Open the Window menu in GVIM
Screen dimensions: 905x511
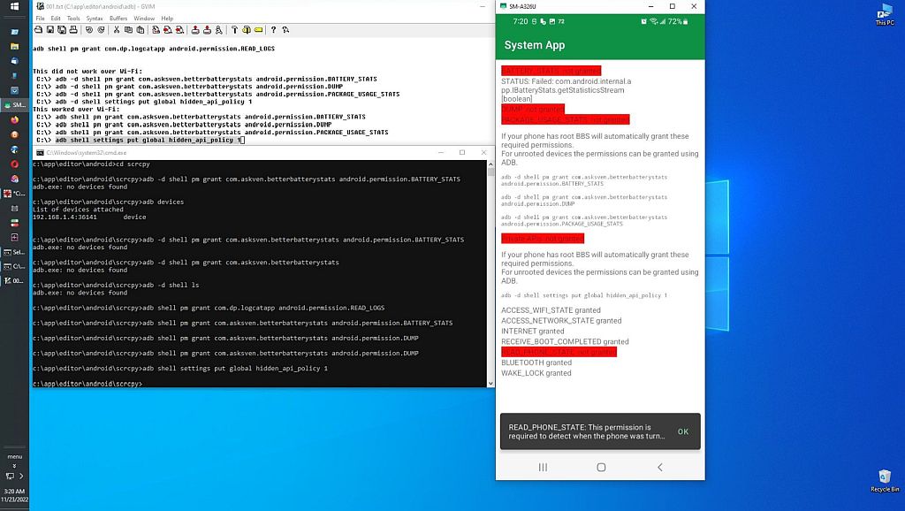coord(144,19)
